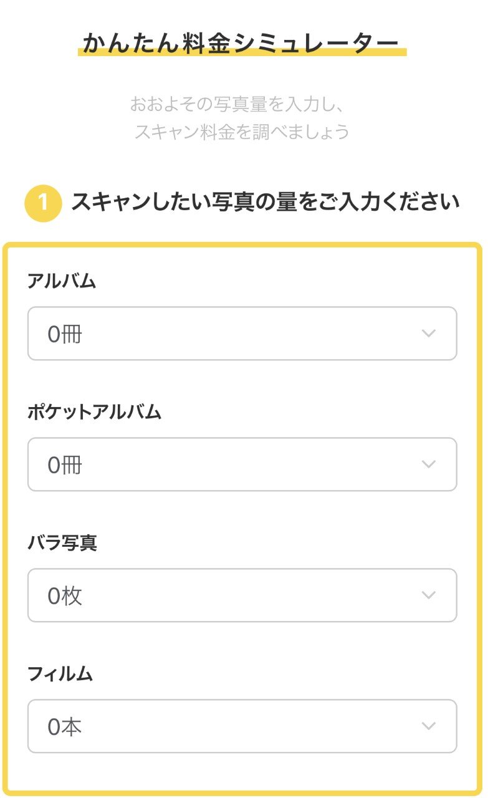Screen dimensions: 488x798
Task: Click the アルバム field label
Action: click(x=62, y=281)
